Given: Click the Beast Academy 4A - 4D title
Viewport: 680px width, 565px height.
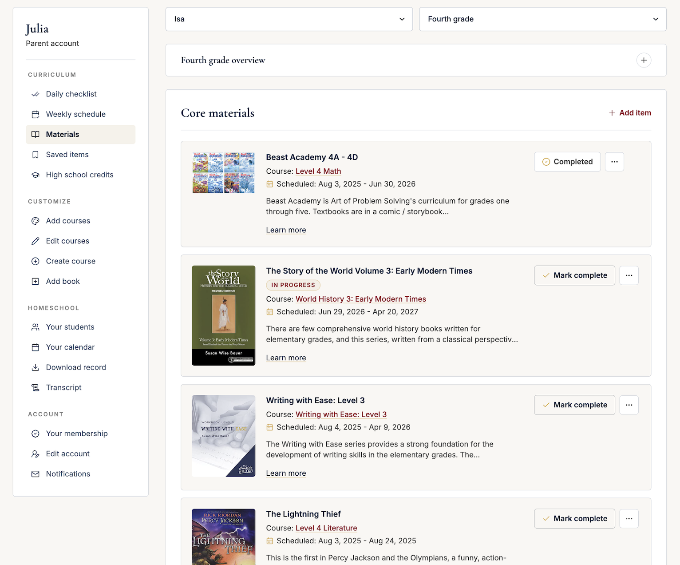Looking at the screenshot, I should click(x=312, y=157).
